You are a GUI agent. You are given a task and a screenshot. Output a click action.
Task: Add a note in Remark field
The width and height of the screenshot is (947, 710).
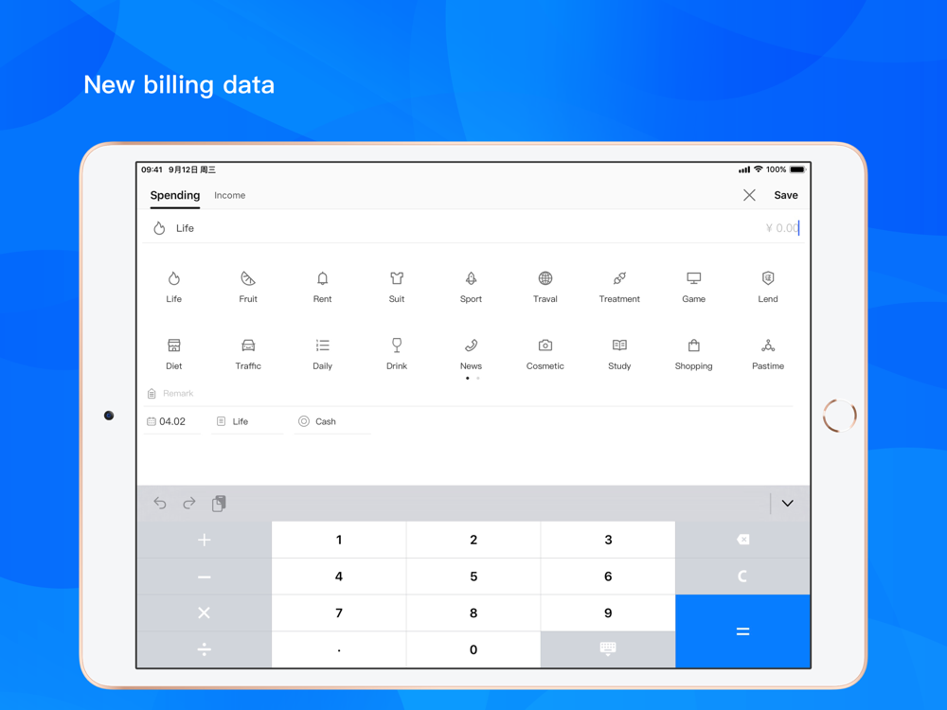(471, 394)
